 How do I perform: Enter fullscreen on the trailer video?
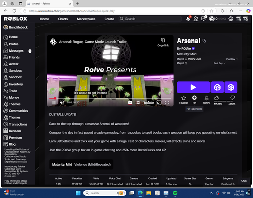click(x=167, y=103)
